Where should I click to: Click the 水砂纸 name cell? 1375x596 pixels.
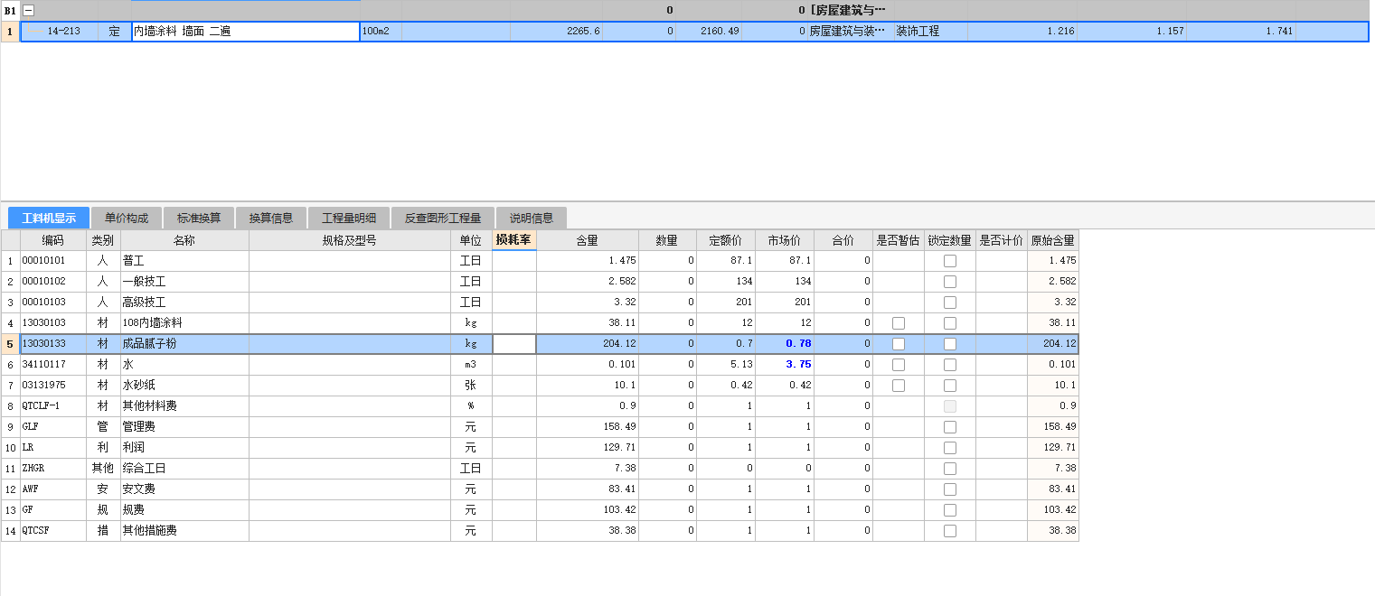(x=184, y=386)
